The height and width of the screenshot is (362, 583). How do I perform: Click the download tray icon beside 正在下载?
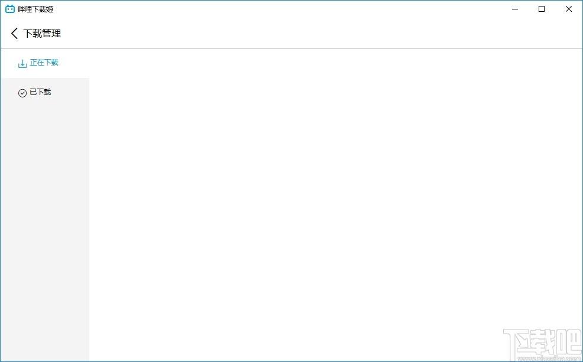22,64
